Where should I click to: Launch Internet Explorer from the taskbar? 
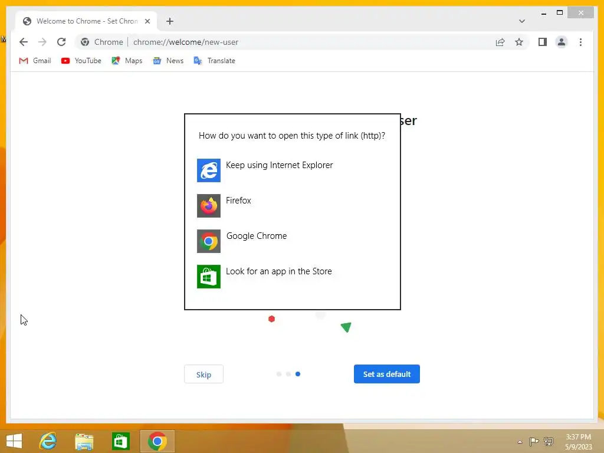48,441
